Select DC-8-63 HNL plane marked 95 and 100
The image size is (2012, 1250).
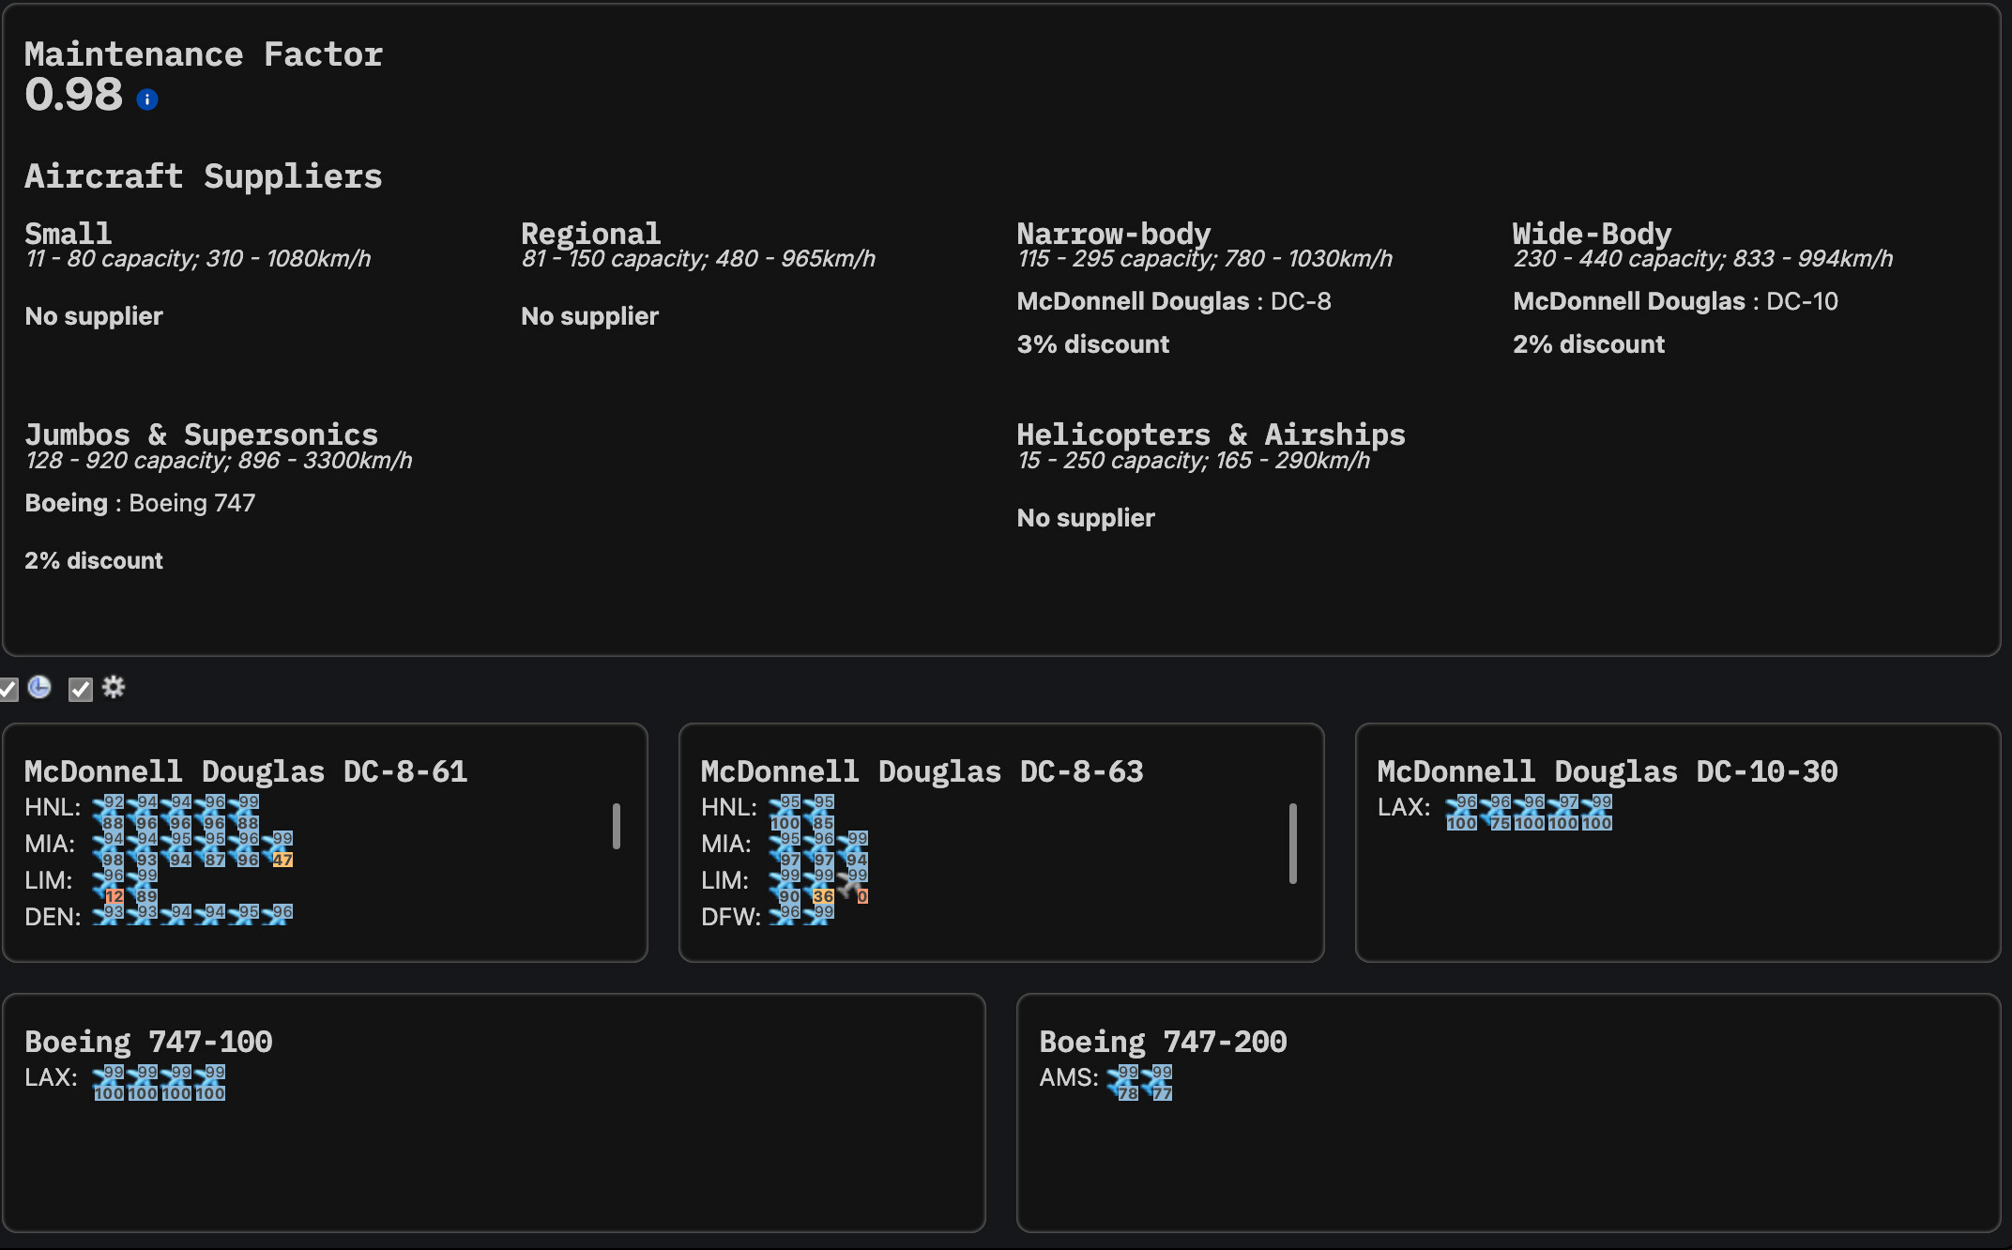[x=785, y=813]
